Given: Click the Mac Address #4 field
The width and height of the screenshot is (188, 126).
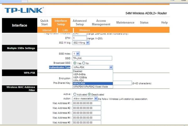Looking at the screenshot, I should pos(87,118).
